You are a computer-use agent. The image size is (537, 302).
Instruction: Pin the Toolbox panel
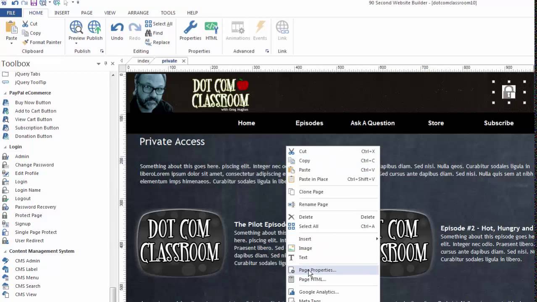point(105,64)
